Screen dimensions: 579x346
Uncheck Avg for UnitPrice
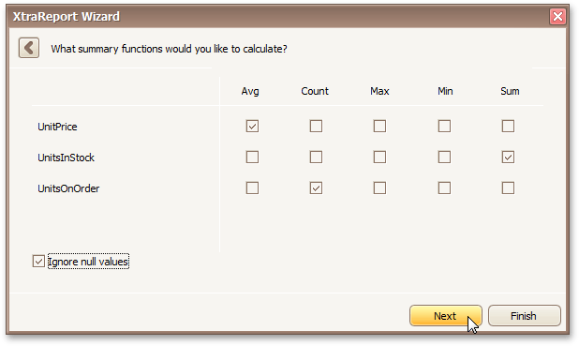point(252,126)
